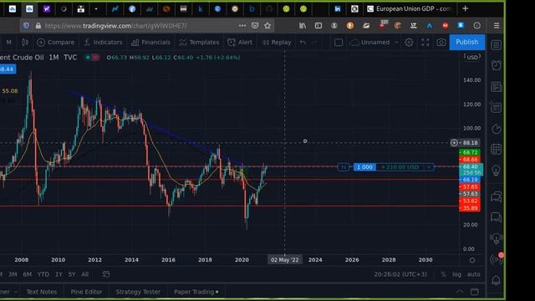Select the YTD time range

coord(43,274)
